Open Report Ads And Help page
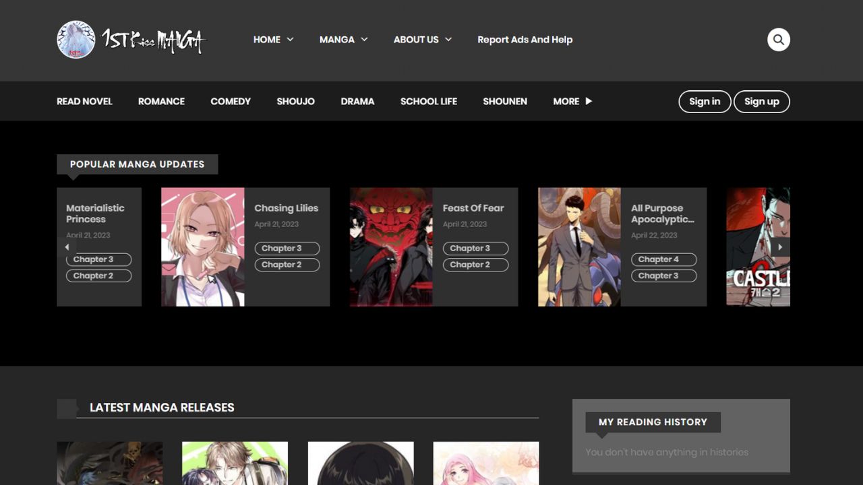863x485 pixels. (x=525, y=40)
